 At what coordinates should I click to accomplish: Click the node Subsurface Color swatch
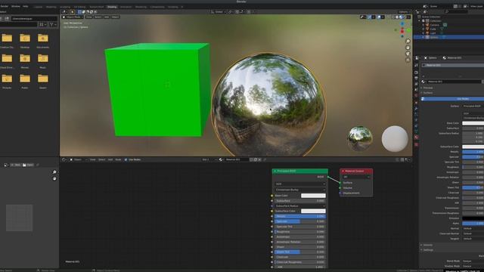(x=313, y=212)
